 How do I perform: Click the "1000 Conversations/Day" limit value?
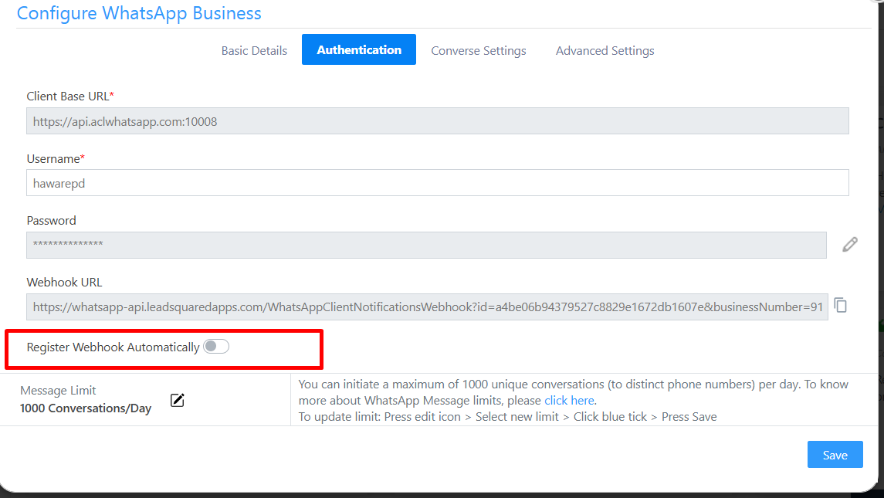point(86,408)
